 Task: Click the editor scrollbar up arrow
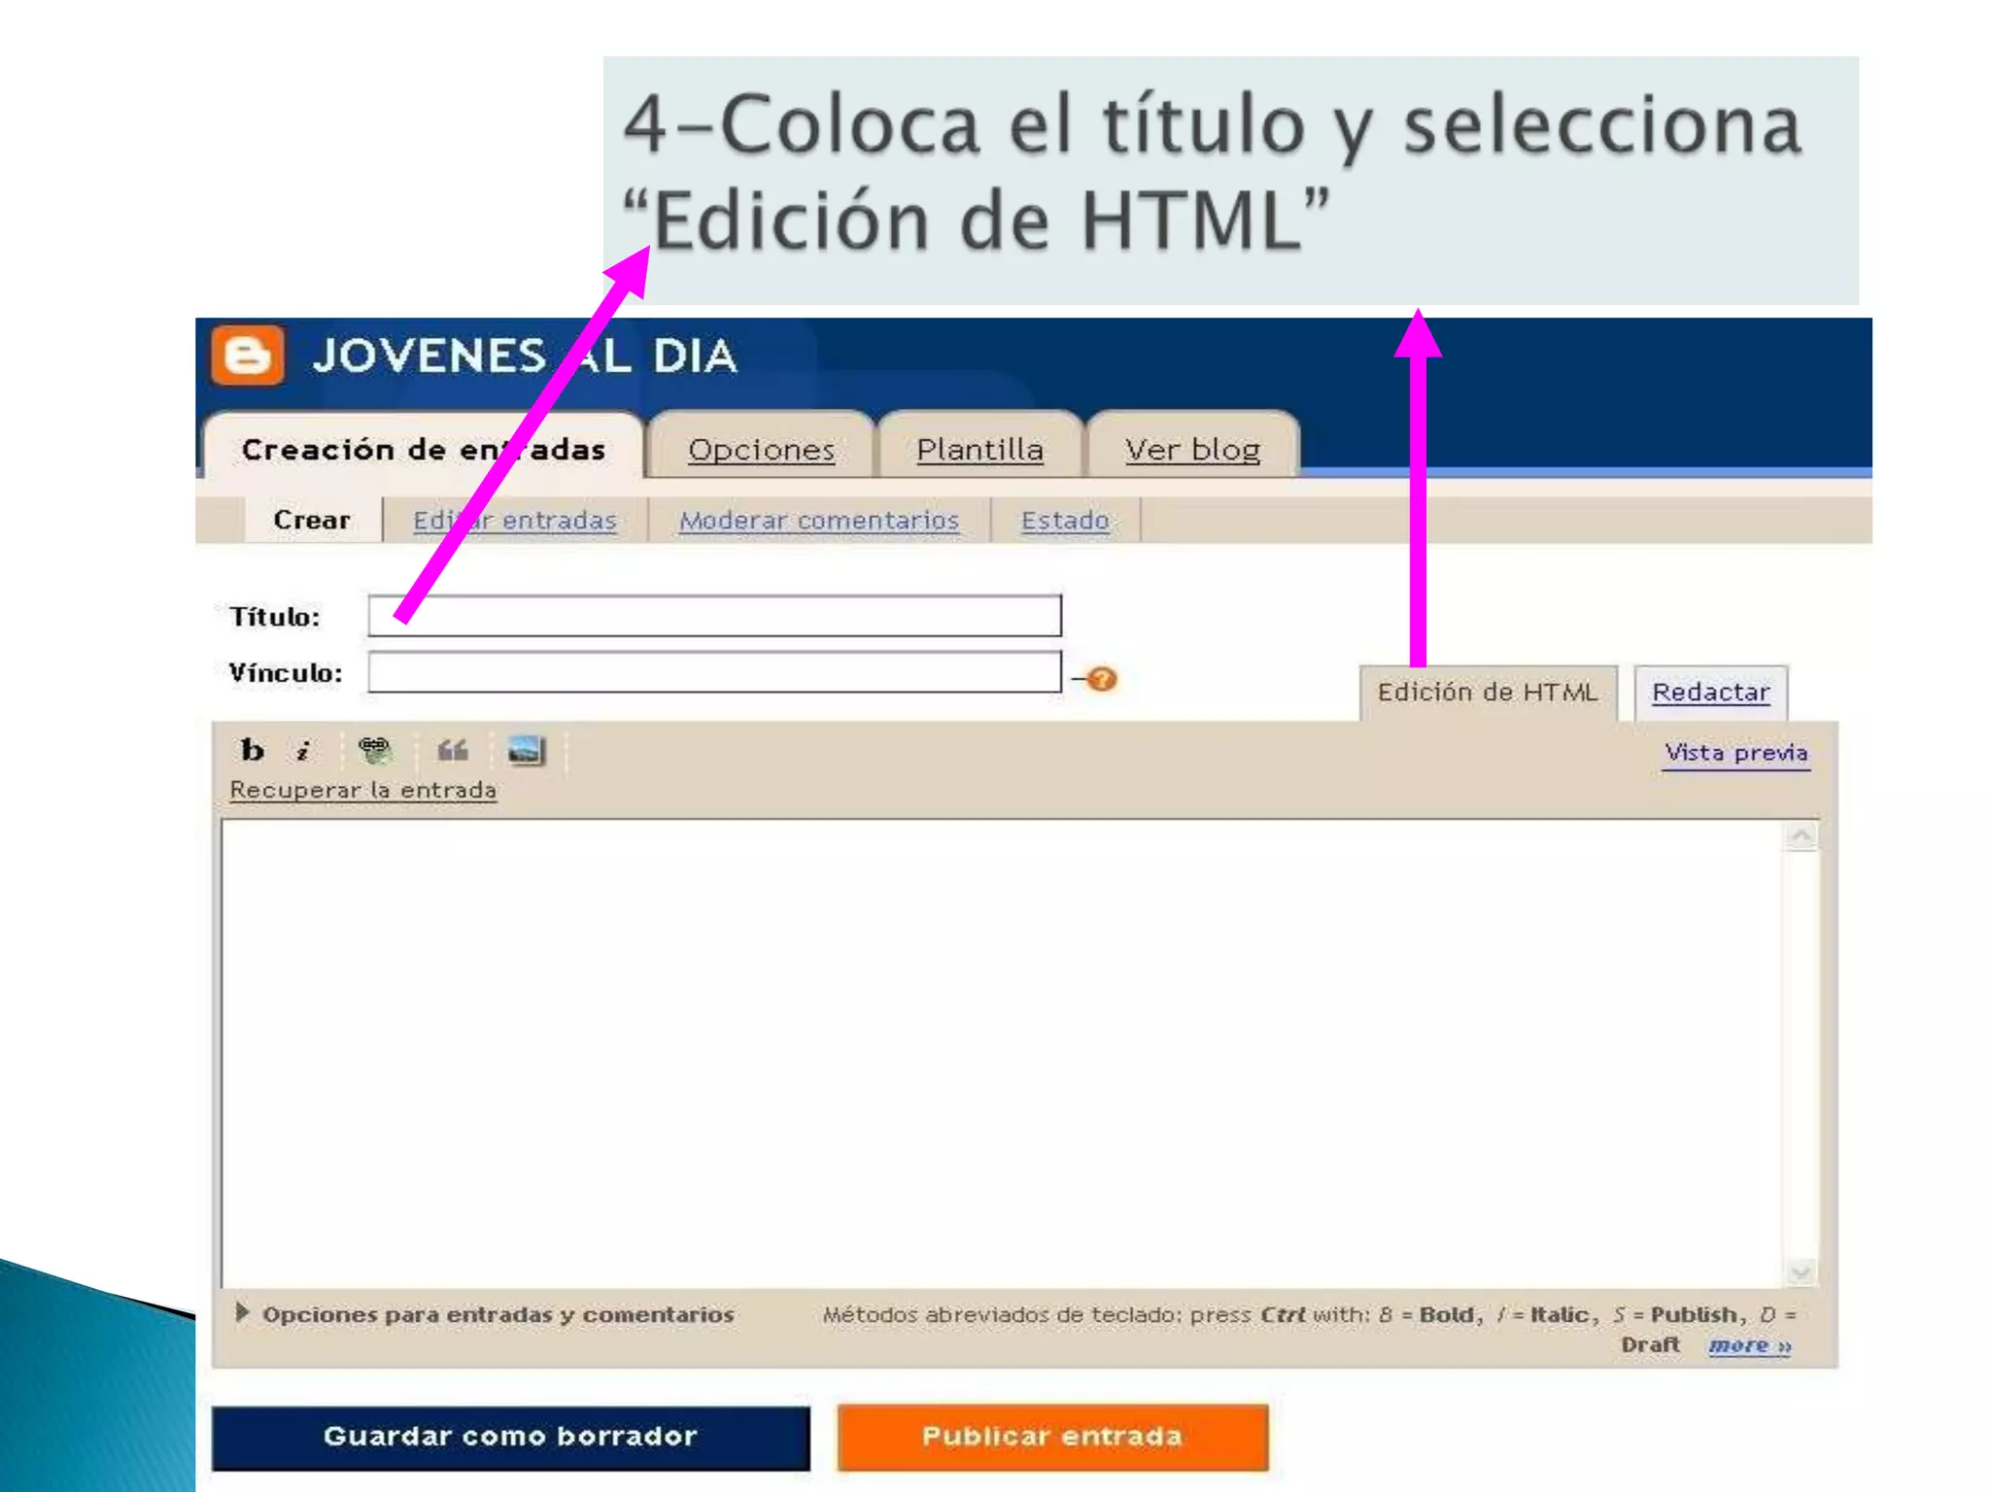click(1801, 836)
